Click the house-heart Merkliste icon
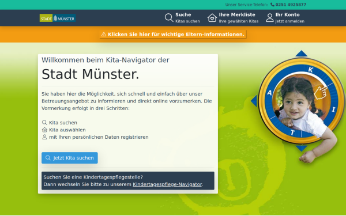Screen dimensions: 346x216 pyautogui.click(x=212, y=18)
